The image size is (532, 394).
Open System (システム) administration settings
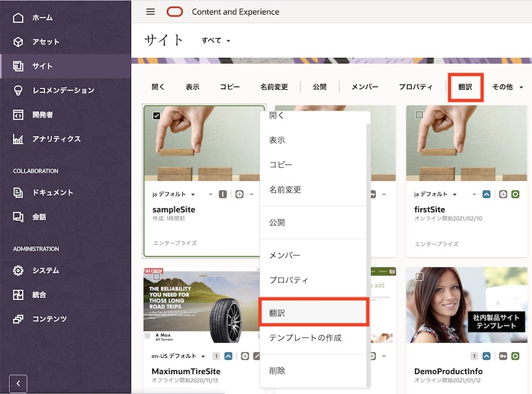45,271
